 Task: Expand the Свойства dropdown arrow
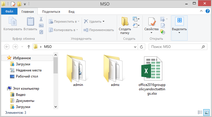151,33
